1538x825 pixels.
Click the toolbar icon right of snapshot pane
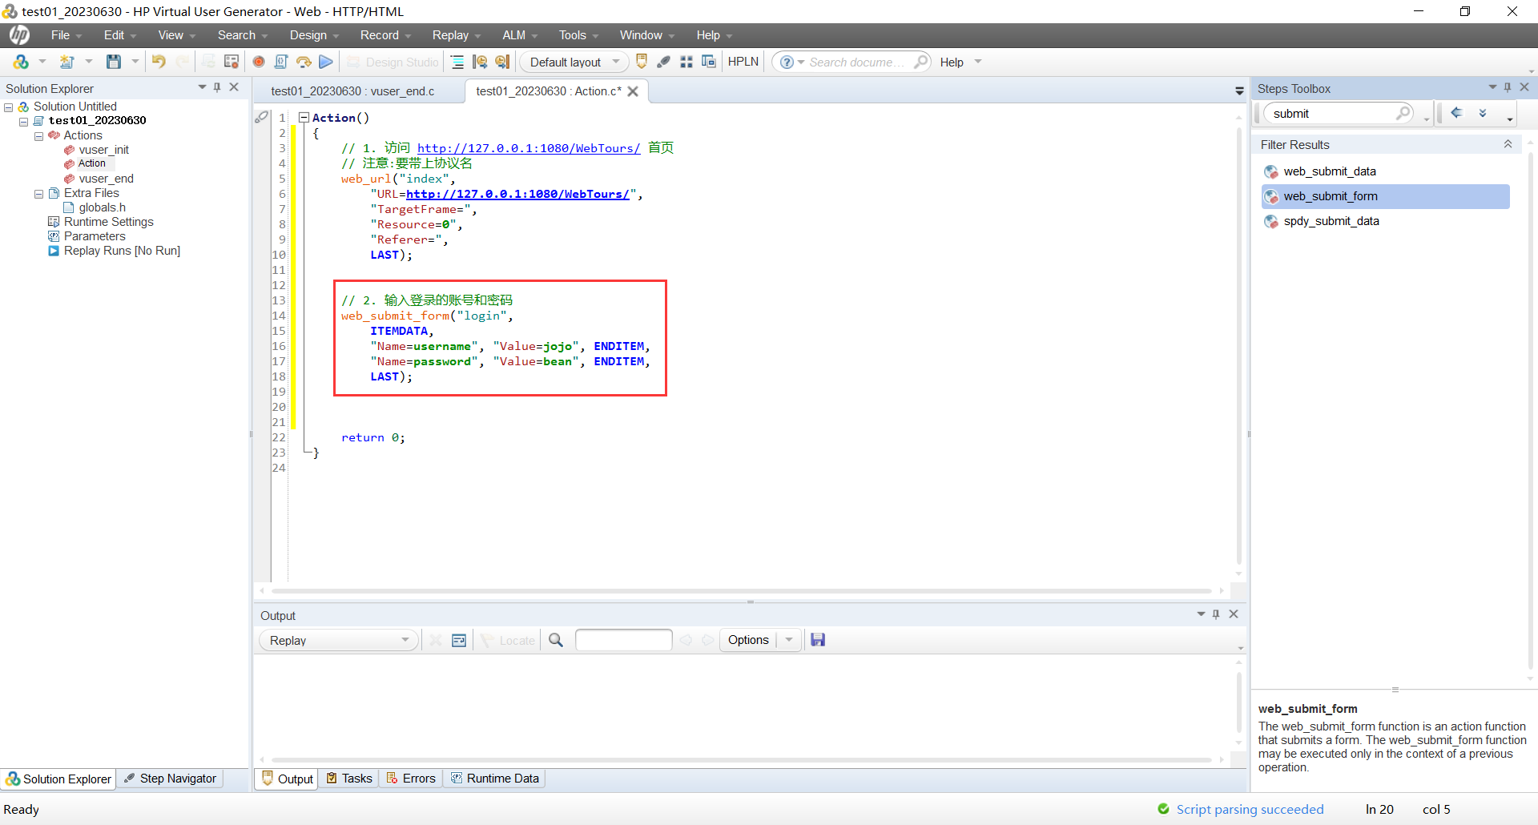coord(502,62)
